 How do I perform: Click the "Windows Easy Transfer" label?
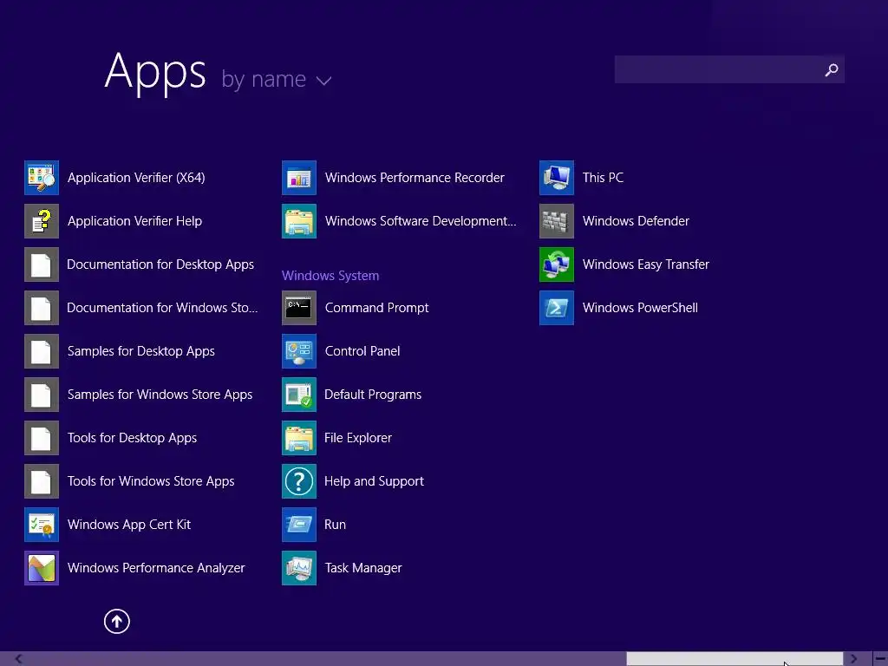(x=646, y=264)
